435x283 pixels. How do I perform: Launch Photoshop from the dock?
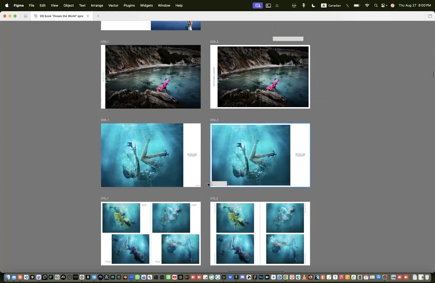(x=261, y=277)
